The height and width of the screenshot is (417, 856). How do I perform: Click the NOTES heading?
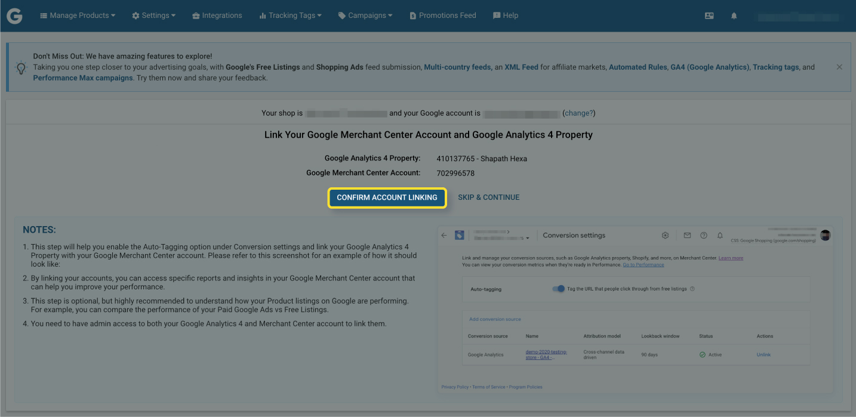pos(39,230)
